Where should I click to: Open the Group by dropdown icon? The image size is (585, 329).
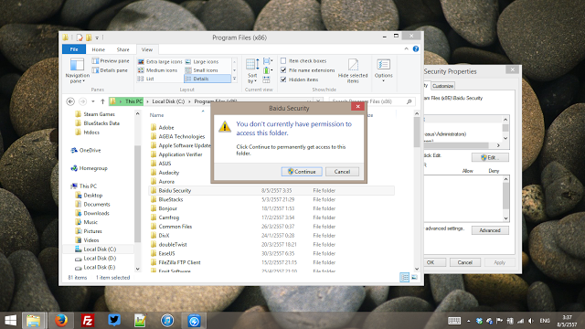click(x=268, y=61)
